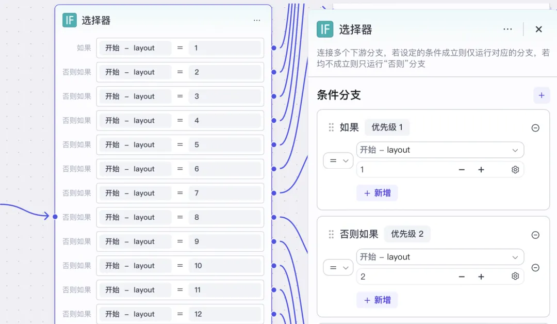Select the layout = 10 condition row
The width and height of the screenshot is (557, 324).
(x=180, y=266)
